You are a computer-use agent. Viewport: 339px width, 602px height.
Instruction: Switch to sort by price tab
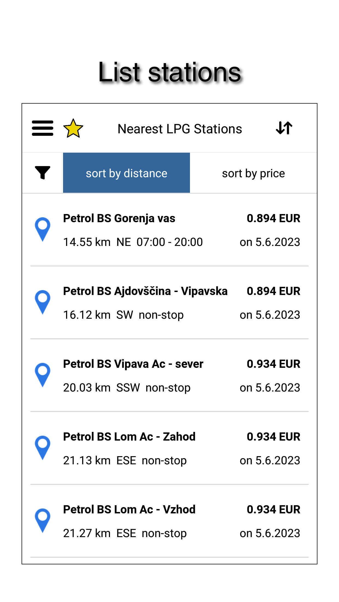pos(253,173)
